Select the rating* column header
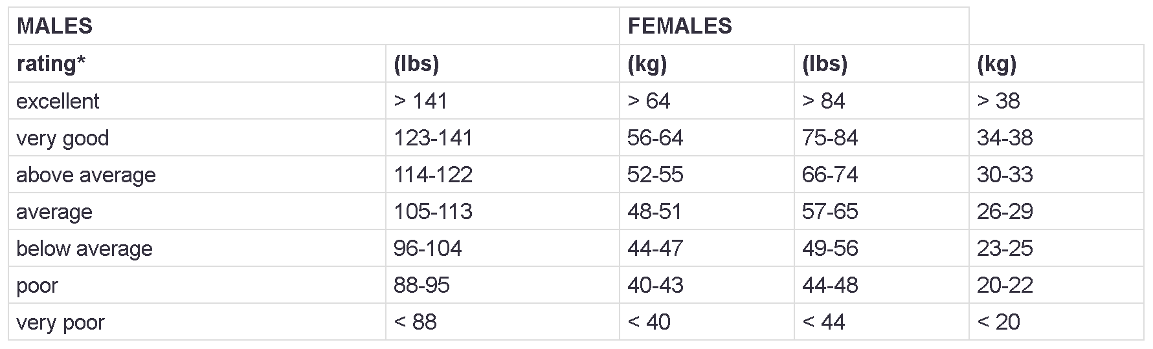Screen dimensions: 1153x349 (197, 63)
